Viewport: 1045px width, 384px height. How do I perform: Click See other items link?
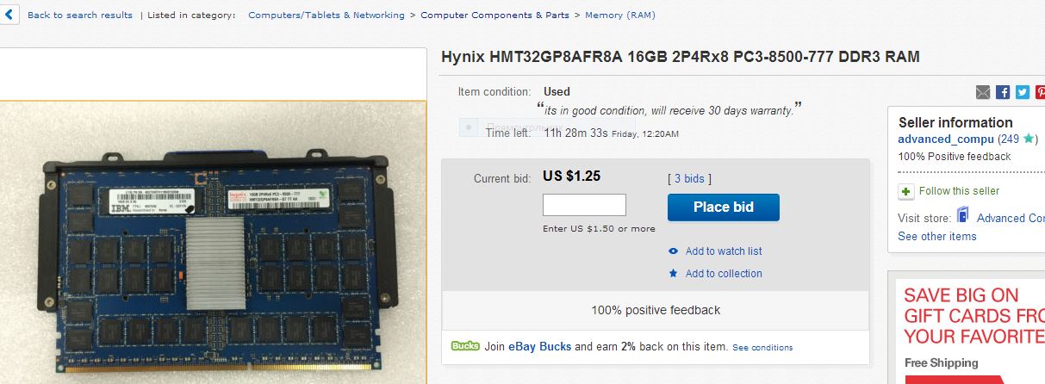click(x=936, y=236)
